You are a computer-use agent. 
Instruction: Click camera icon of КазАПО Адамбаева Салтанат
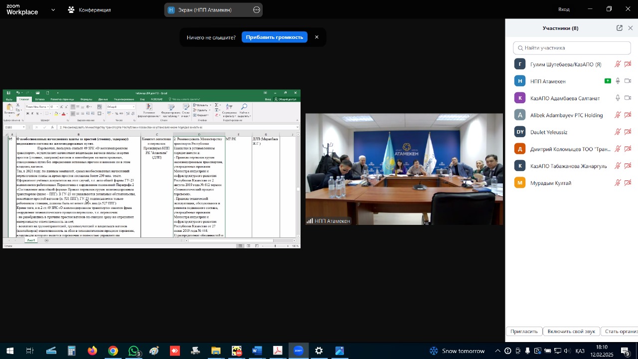point(628,98)
